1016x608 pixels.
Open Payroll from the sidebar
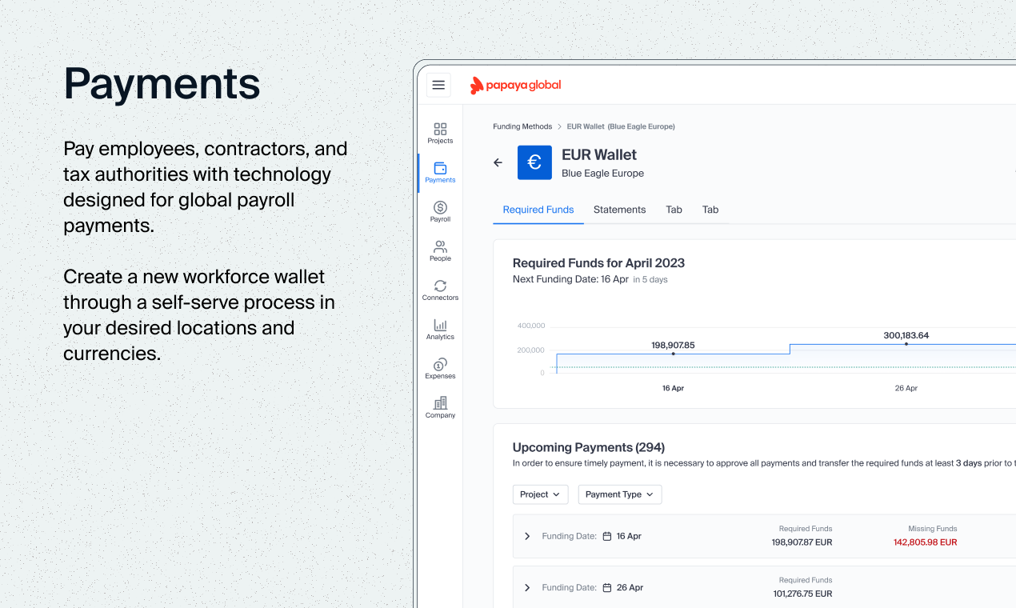[x=440, y=211]
